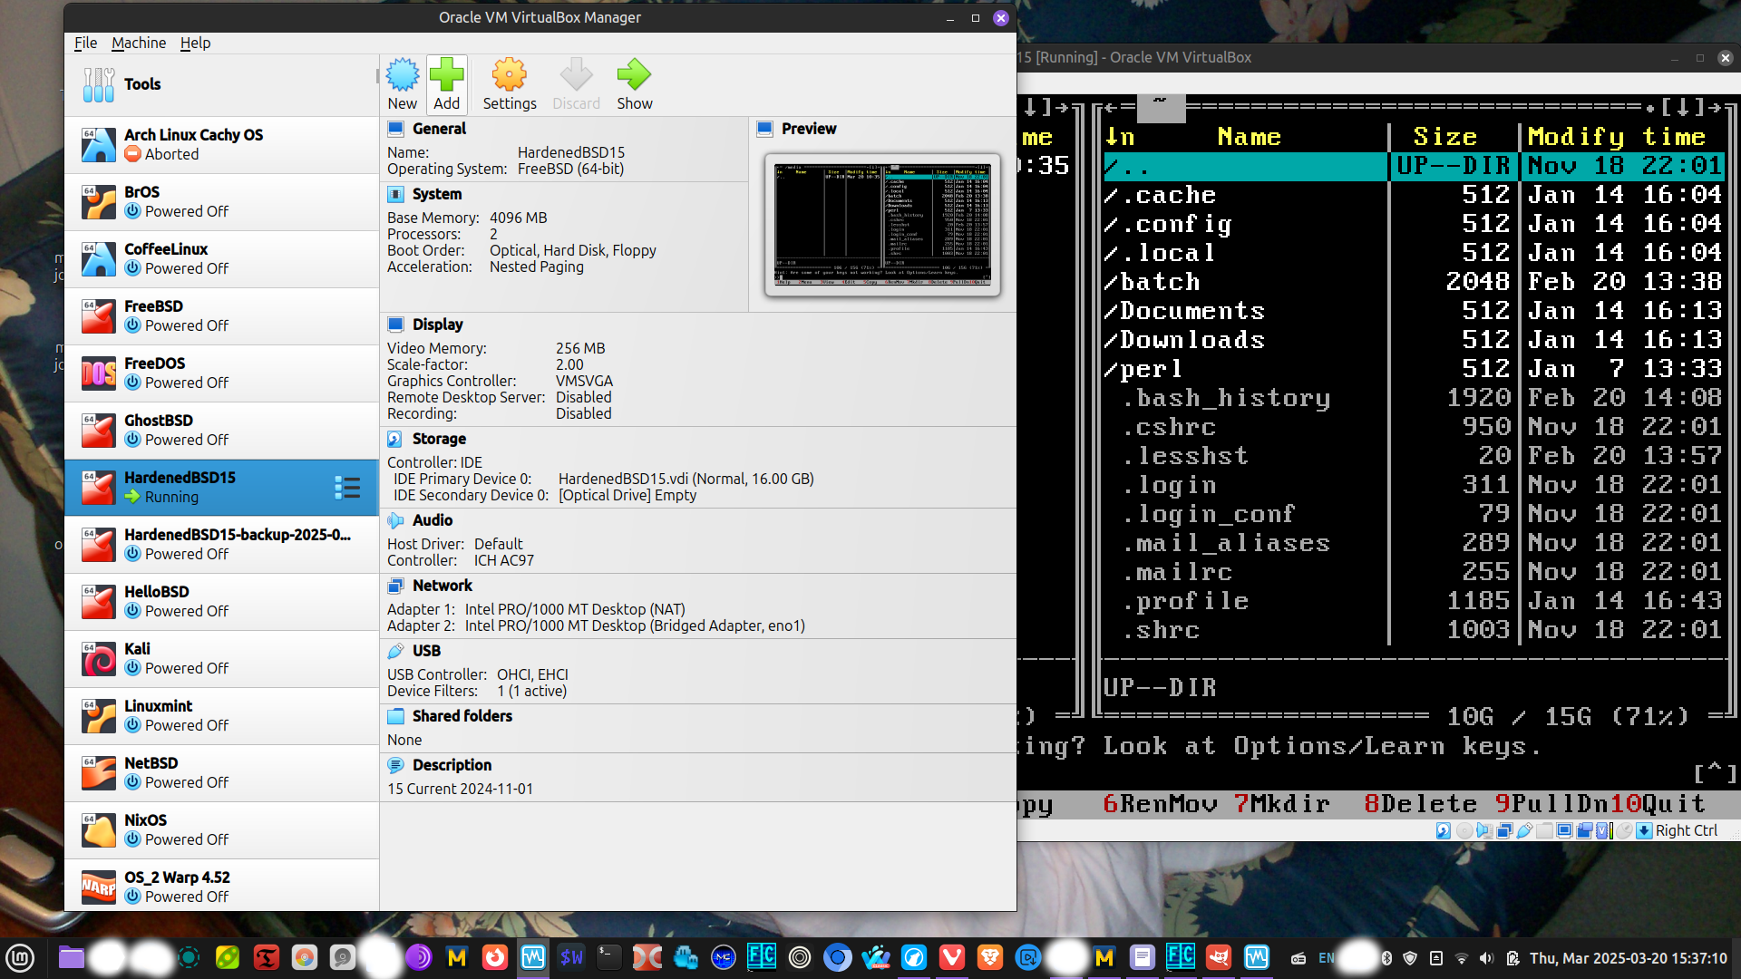Sort mc panel by Modify time header

1617,137
